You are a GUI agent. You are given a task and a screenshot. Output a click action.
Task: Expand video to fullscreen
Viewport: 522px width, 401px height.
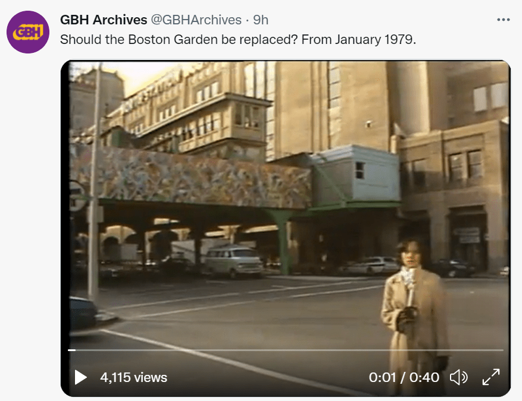click(x=491, y=377)
